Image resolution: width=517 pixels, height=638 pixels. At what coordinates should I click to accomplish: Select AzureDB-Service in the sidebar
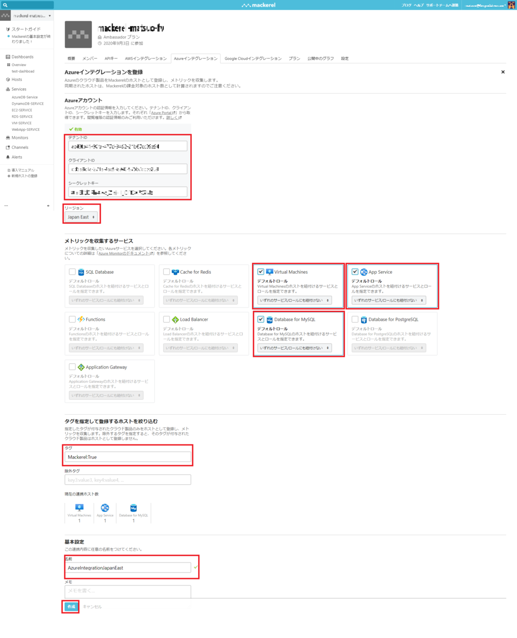(24, 97)
